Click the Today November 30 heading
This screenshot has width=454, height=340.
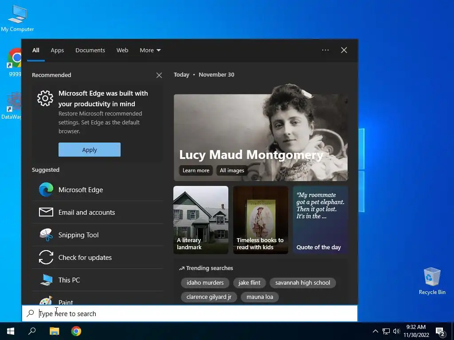(x=204, y=74)
